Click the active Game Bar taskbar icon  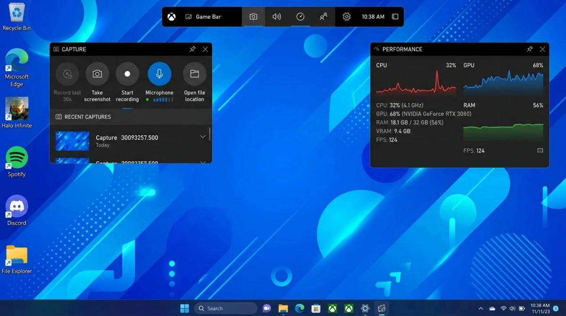[382, 308]
